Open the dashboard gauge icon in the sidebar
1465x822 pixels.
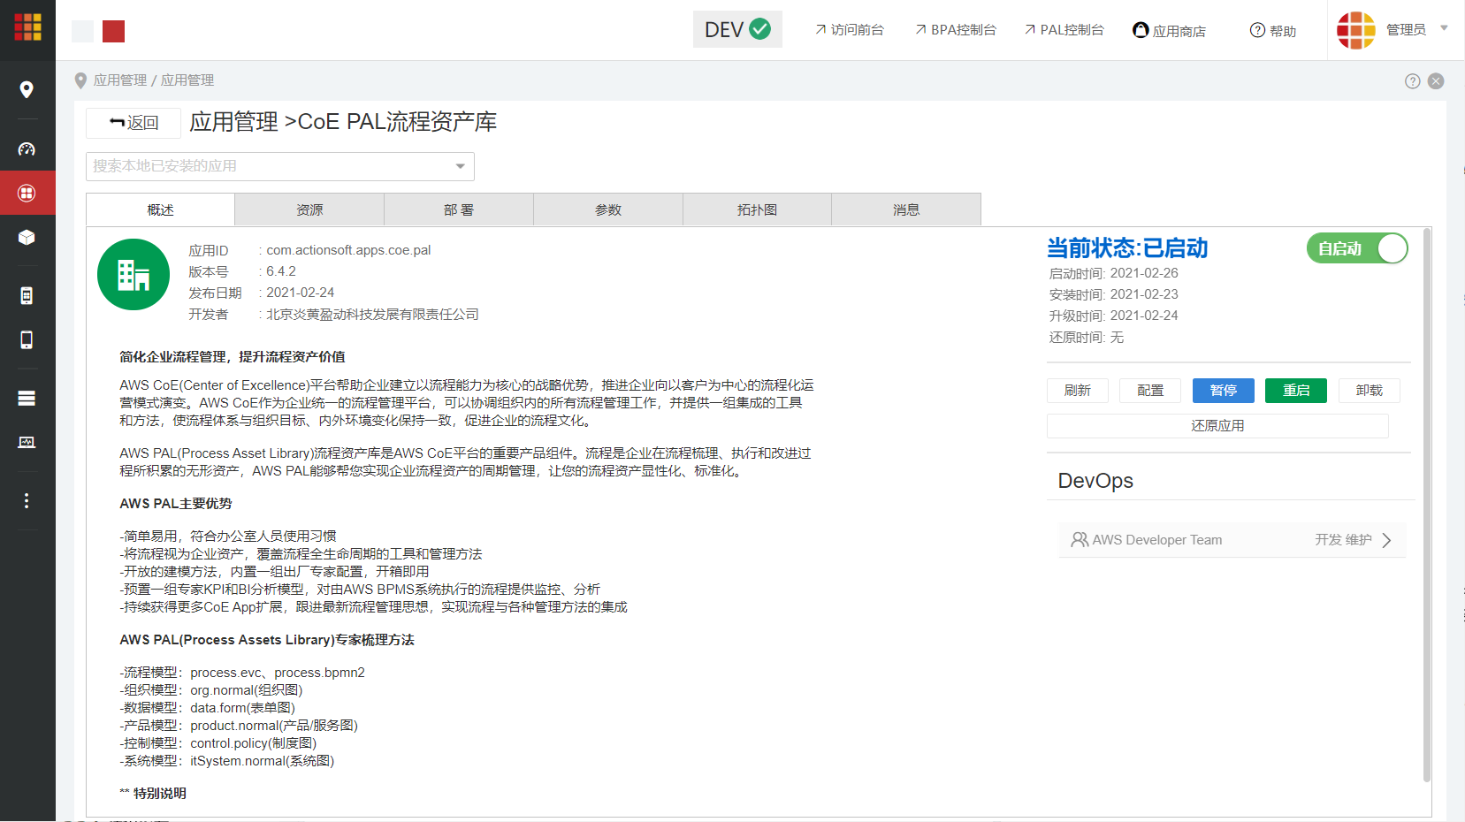[x=27, y=148]
